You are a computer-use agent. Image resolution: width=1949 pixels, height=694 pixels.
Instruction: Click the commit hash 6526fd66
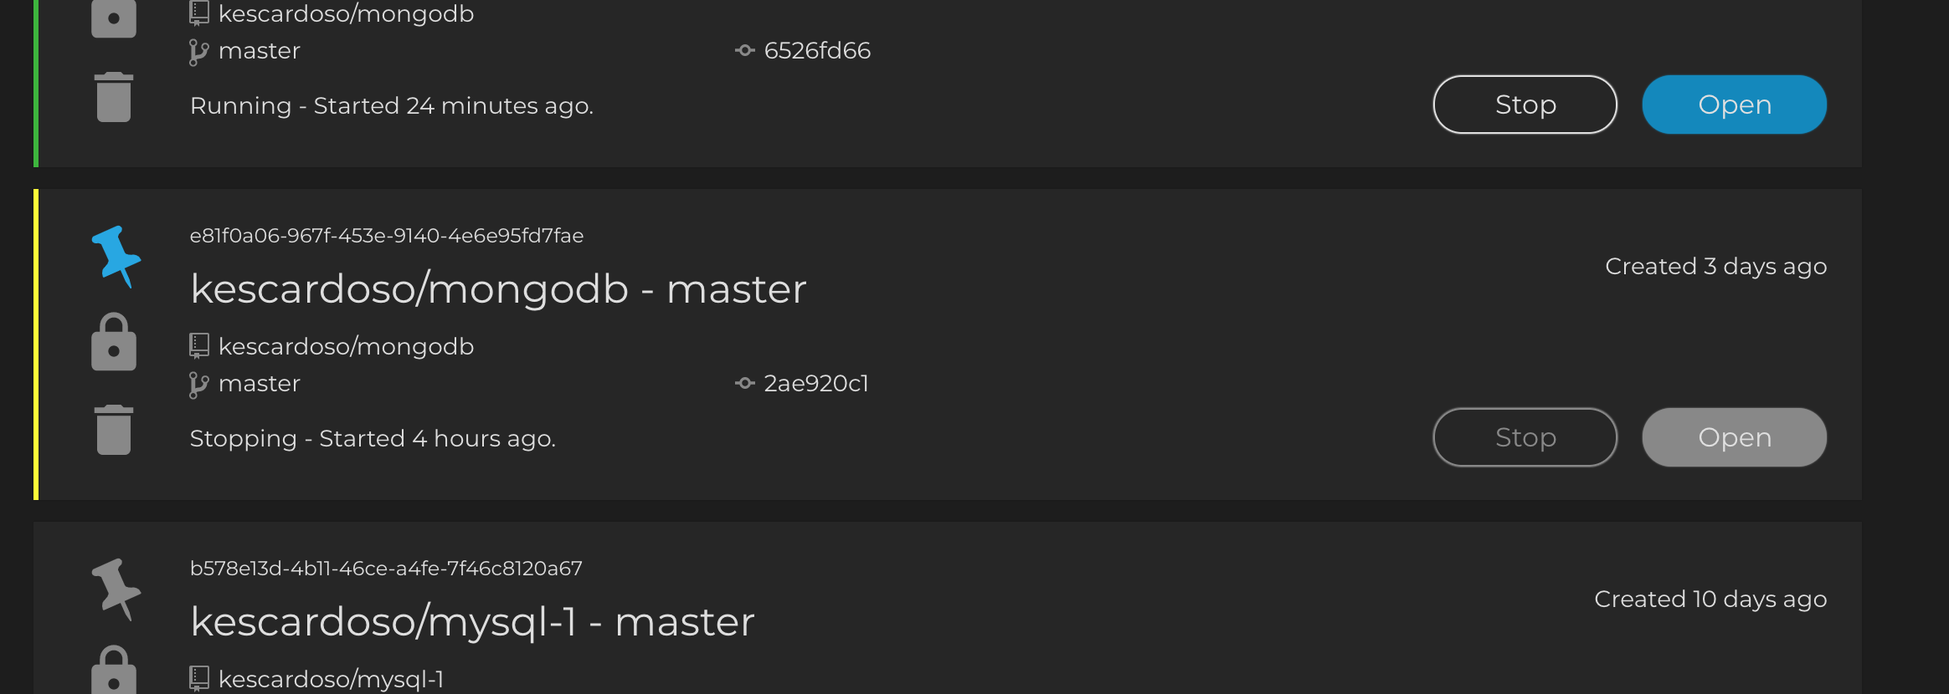pos(816,50)
